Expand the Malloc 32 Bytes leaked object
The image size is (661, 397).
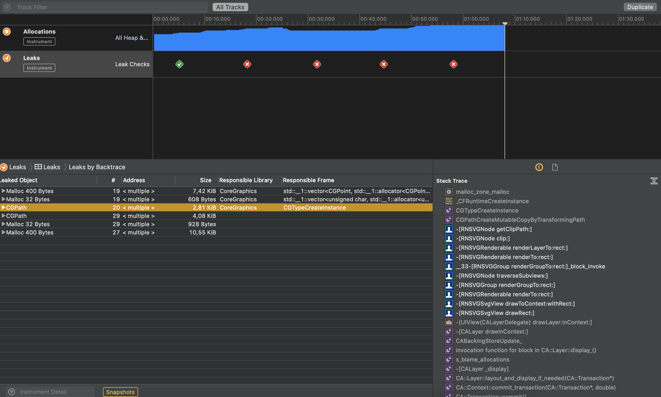coord(3,199)
